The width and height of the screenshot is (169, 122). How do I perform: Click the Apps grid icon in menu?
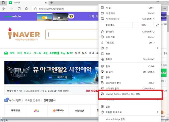click(x=102, y=48)
